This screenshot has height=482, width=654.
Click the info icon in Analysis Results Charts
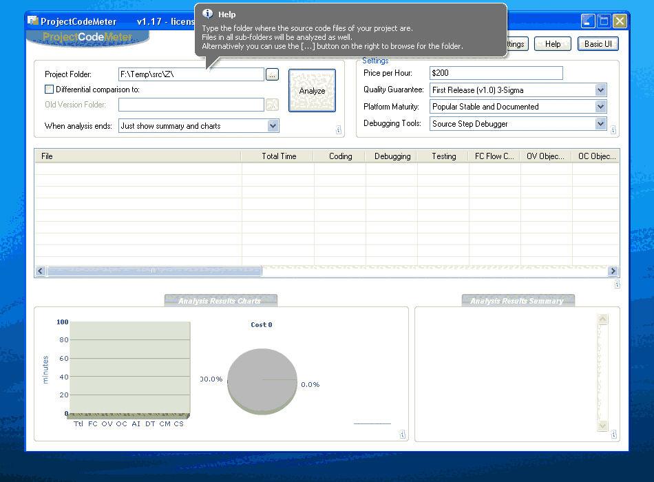(x=403, y=434)
